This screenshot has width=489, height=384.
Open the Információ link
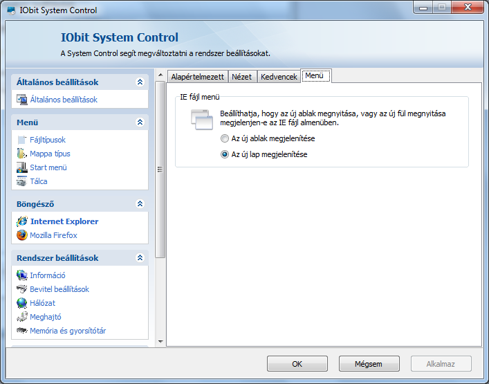pyautogui.click(x=48, y=275)
